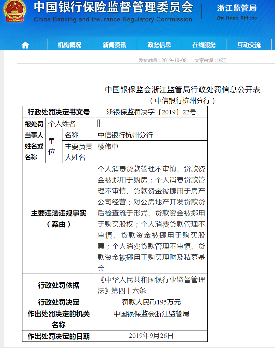Click the Zhejiang Office subtitle
Image resolution: width=275 pixels, height=348 pixels.
[x=237, y=18]
